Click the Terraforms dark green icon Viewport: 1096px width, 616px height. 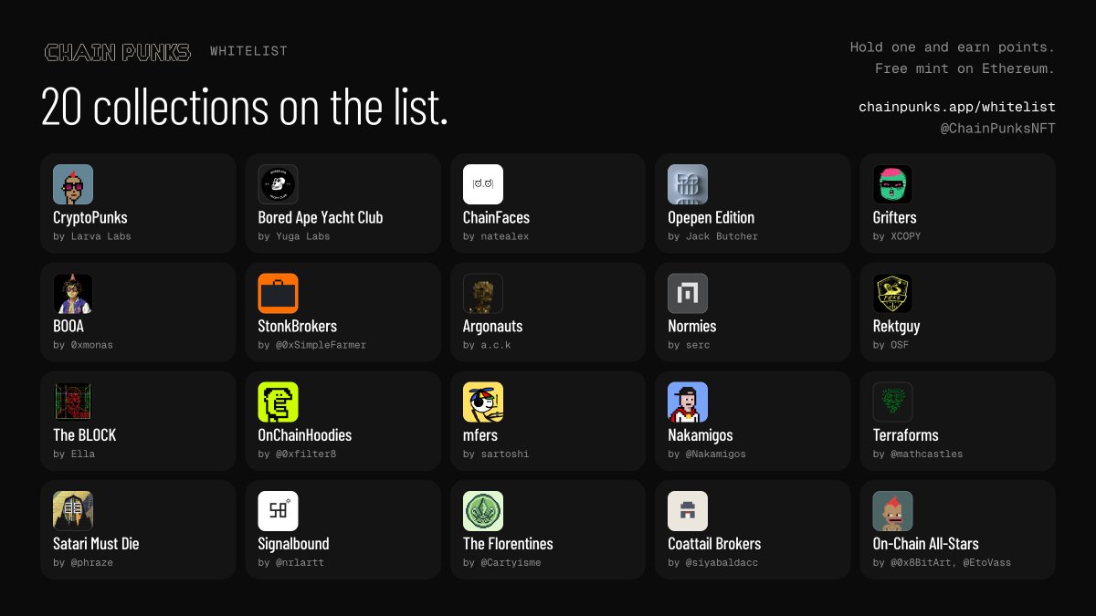click(893, 402)
